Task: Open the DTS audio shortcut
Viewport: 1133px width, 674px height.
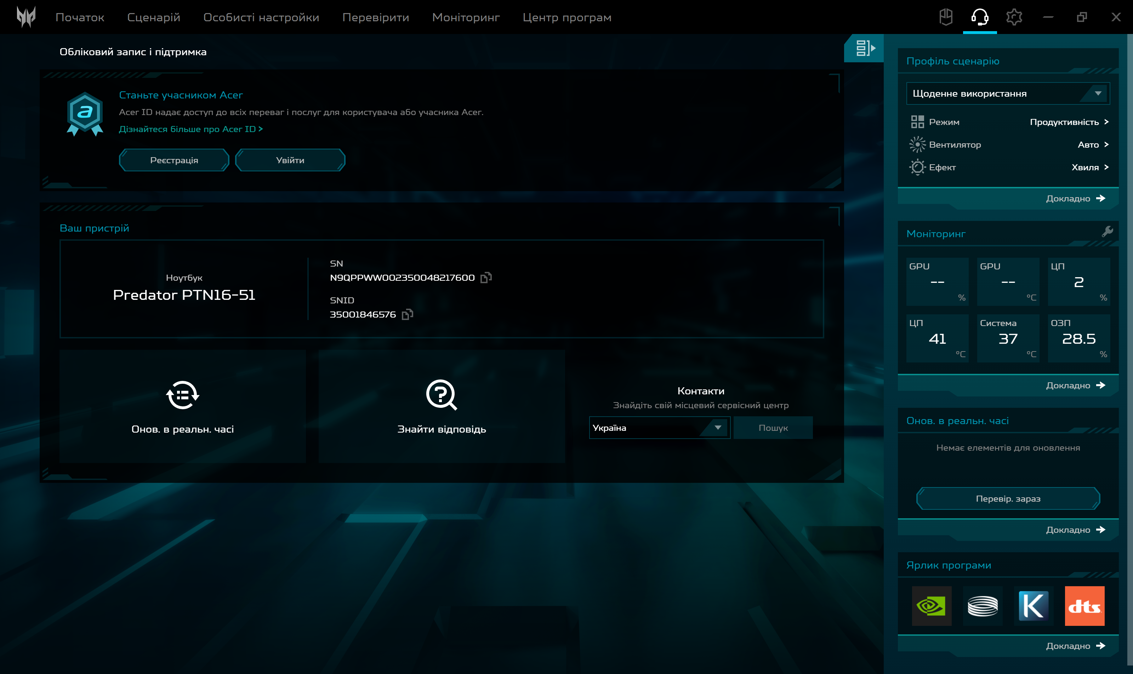Action: tap(1085, 606)
